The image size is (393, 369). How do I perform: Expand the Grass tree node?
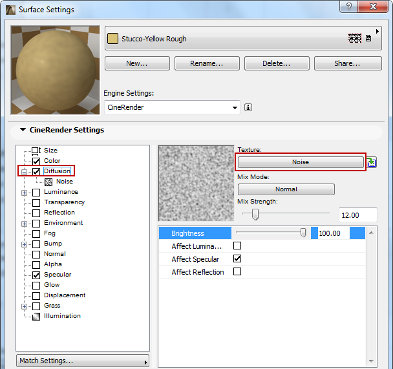pyautogui.click(x=24, y=306)
